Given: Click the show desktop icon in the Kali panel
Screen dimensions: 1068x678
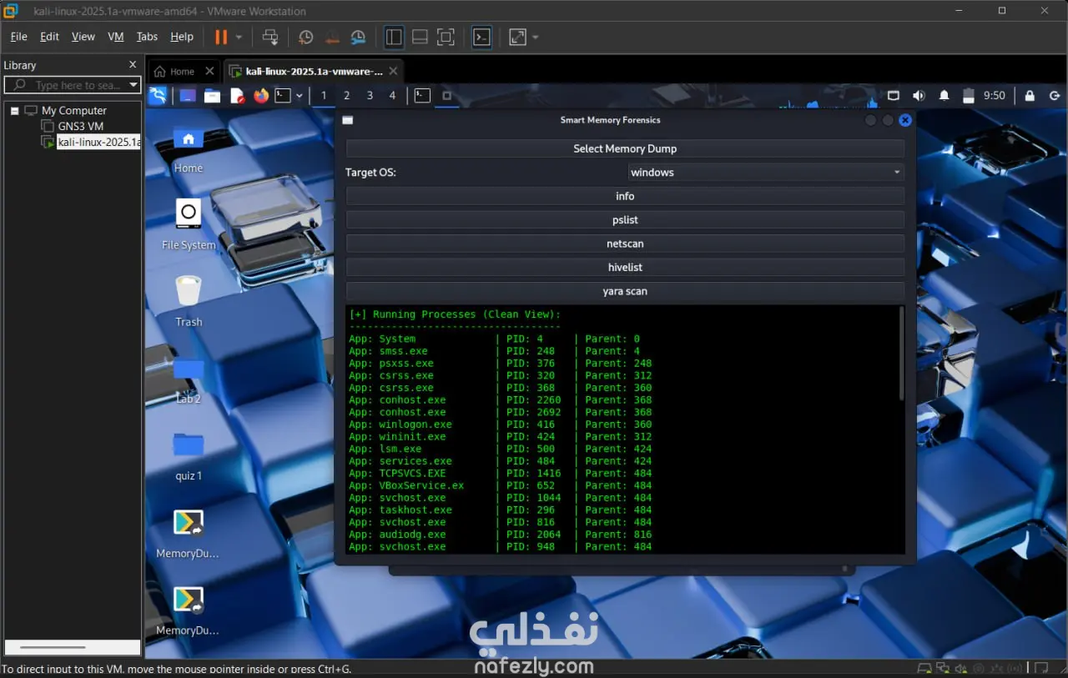Looking at the screenshot, I should point(188,96).
